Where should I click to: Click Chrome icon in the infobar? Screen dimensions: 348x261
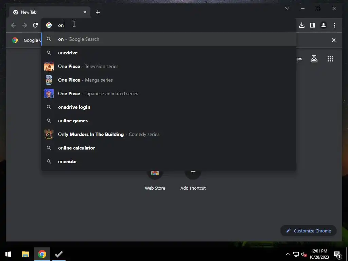click(x=15, y=40)
